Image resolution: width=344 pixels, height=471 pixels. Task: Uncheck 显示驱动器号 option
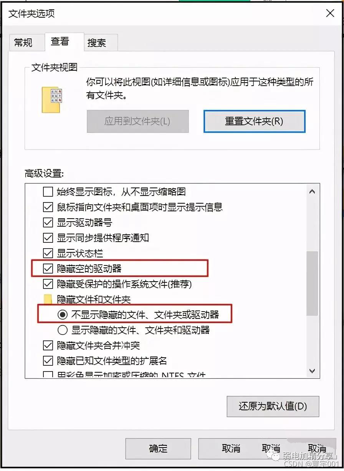coord(48,222)
